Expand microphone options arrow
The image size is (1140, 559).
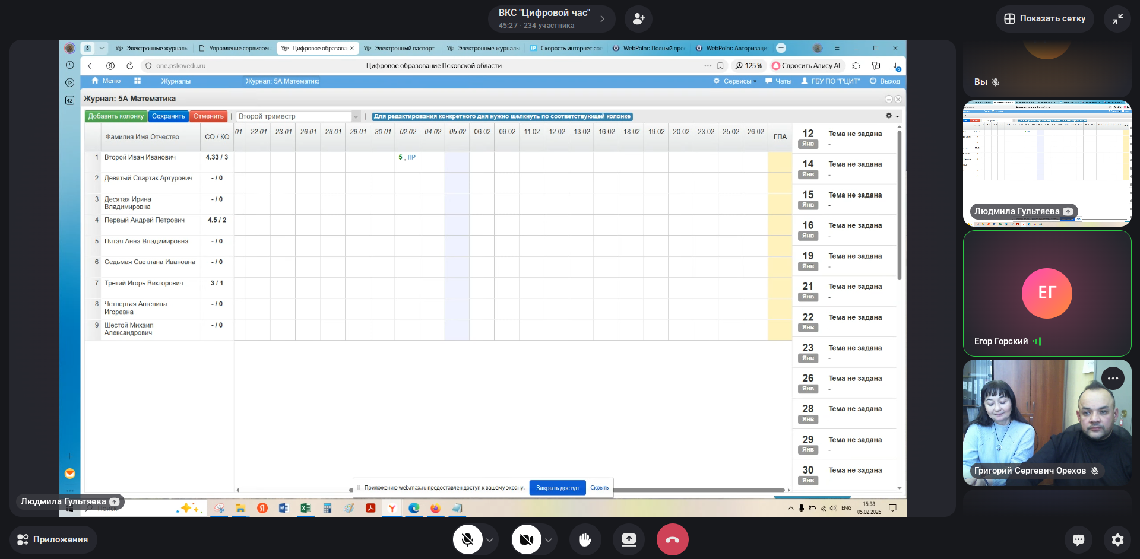(x=490, y=540)
